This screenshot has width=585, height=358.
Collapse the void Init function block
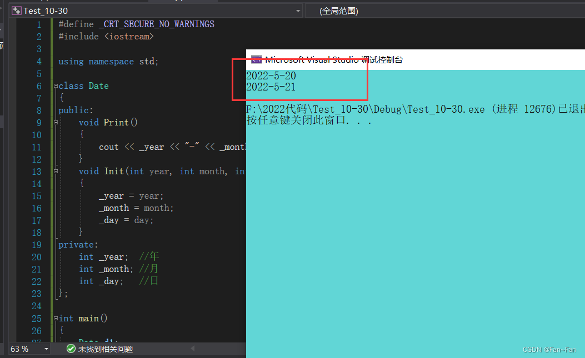click(x=56, y=172)
